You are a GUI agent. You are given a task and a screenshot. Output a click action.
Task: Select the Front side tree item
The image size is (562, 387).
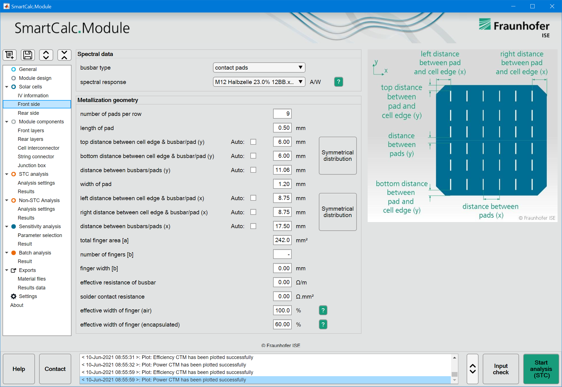[x=37, y=104]
